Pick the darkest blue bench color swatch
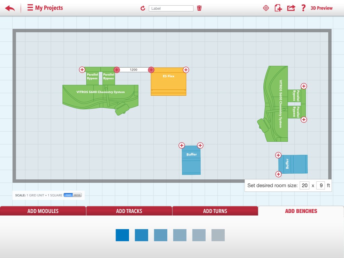344x258 pixels. point(122,235)
